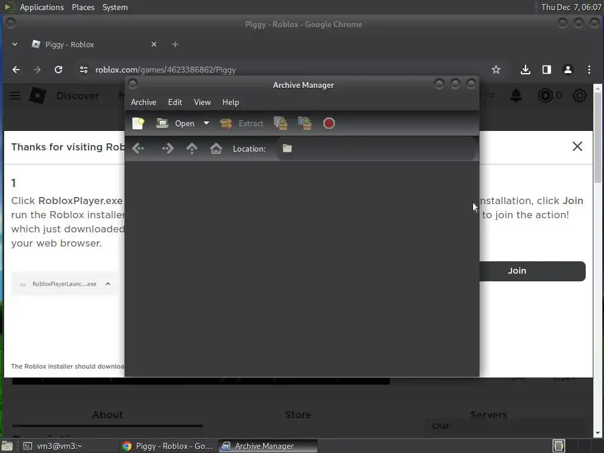Open the Archive menu

click(x=143, y=102)
